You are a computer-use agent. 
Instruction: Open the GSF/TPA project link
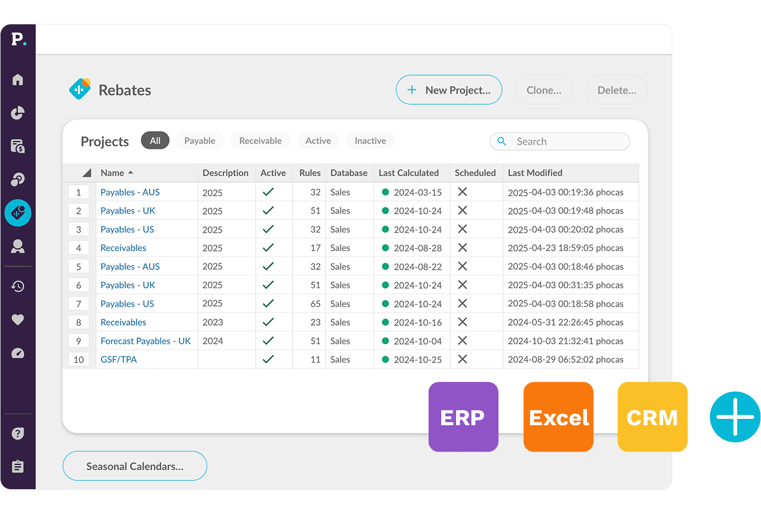[x=118, y=359]
